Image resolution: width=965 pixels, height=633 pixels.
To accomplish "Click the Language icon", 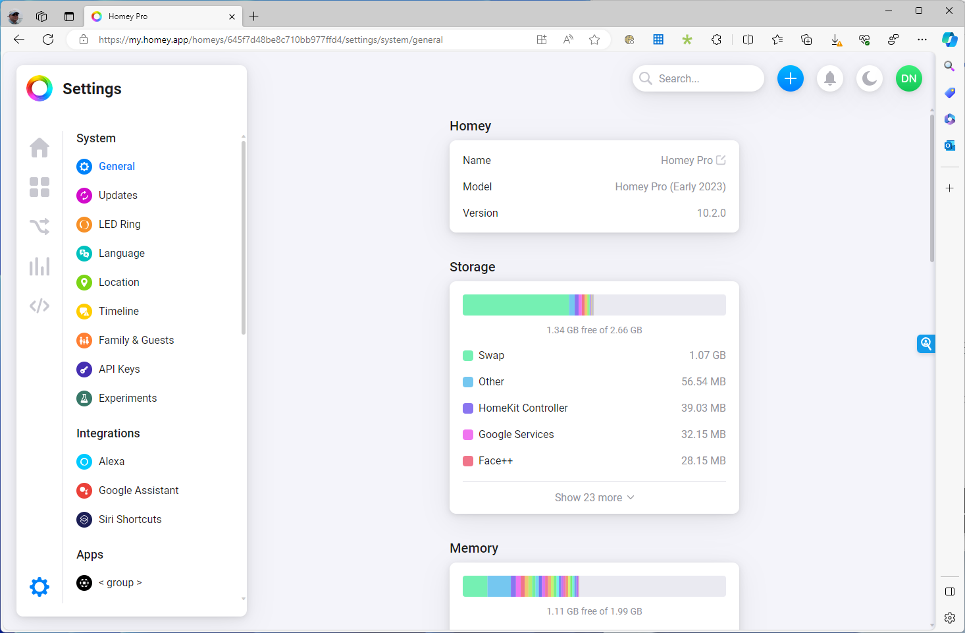I will click(x=84, y=254).
